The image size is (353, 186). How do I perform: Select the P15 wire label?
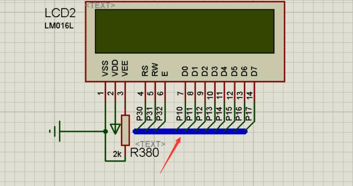coord(229,114)
